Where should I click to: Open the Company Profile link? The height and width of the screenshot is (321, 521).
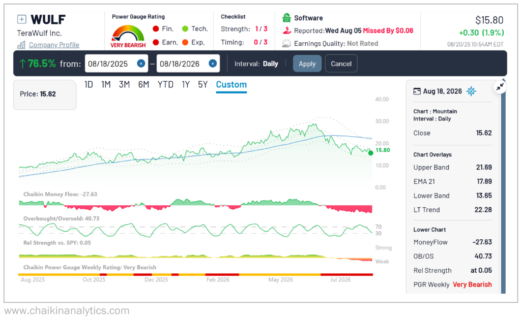click(54, 45)
